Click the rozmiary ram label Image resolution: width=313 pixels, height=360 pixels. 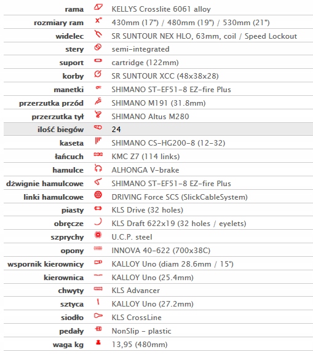[58, 23]
